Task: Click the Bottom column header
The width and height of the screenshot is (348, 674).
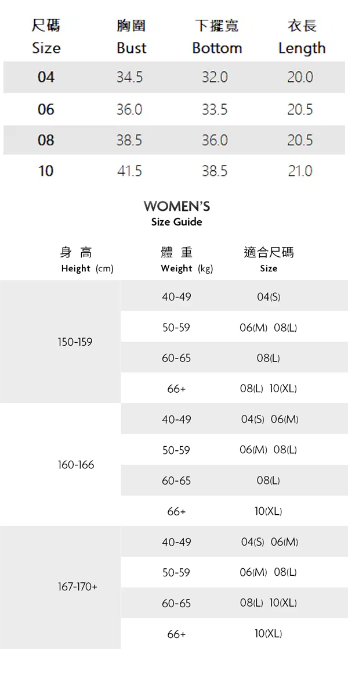Action: pyautogui.click(x=217, y=37)
